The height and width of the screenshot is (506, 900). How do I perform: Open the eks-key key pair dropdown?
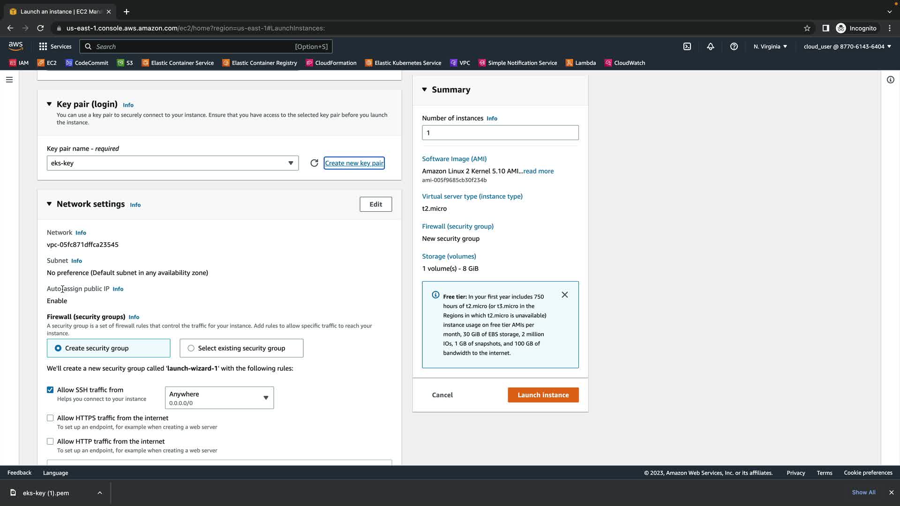pyautogui.click(x=172, y=163)
